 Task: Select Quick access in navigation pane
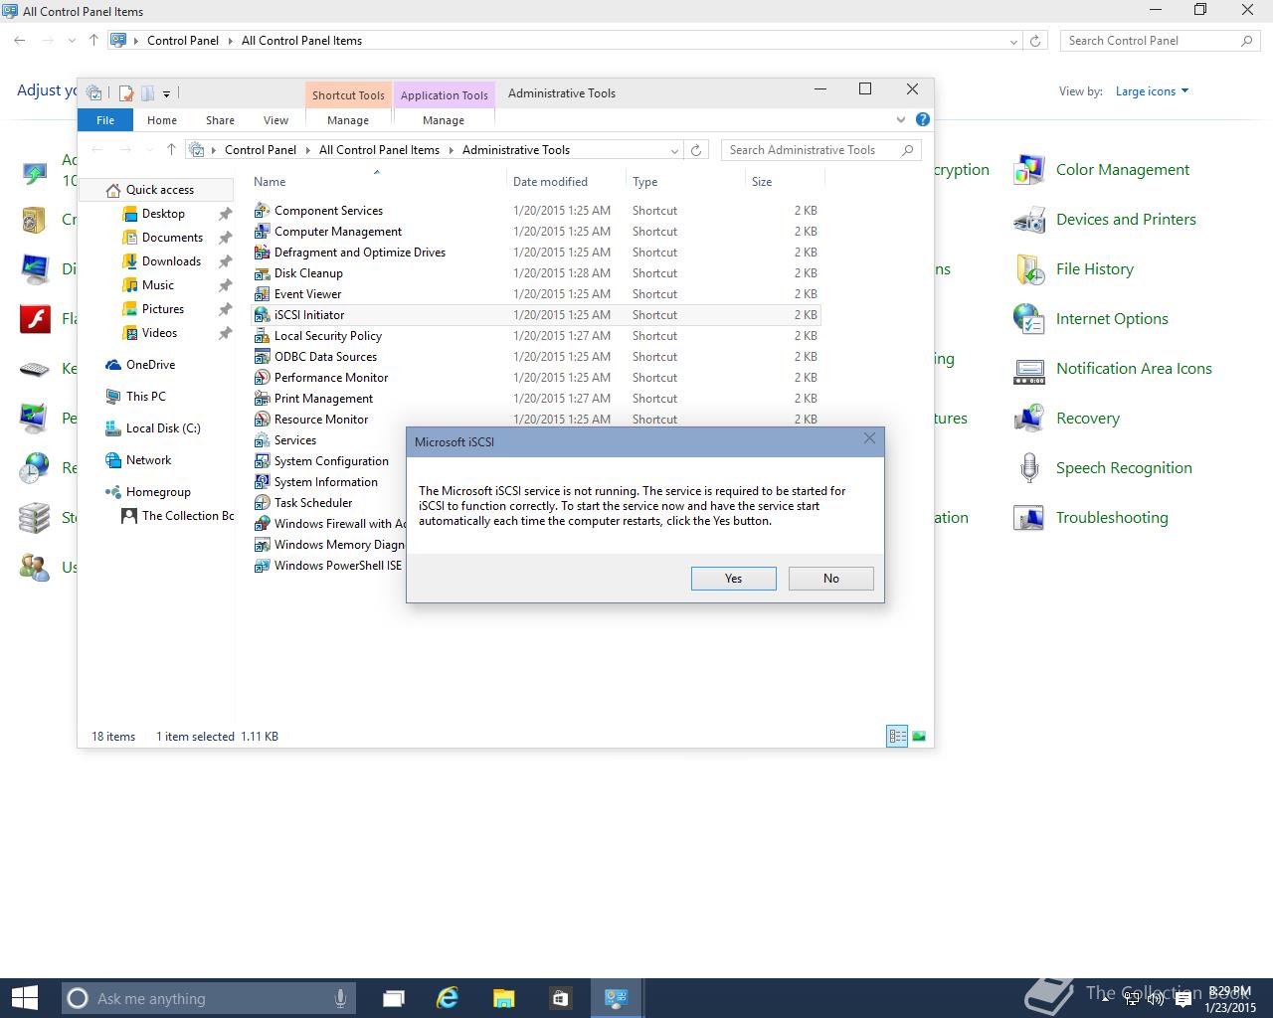tap(159, 190)
